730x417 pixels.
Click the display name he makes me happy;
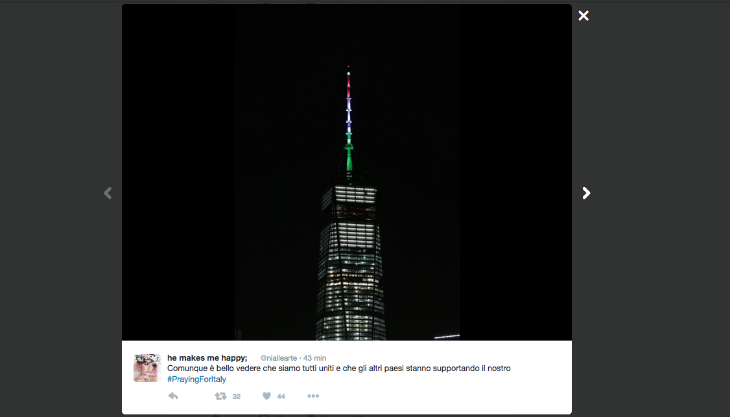click(x=207, y=358)
